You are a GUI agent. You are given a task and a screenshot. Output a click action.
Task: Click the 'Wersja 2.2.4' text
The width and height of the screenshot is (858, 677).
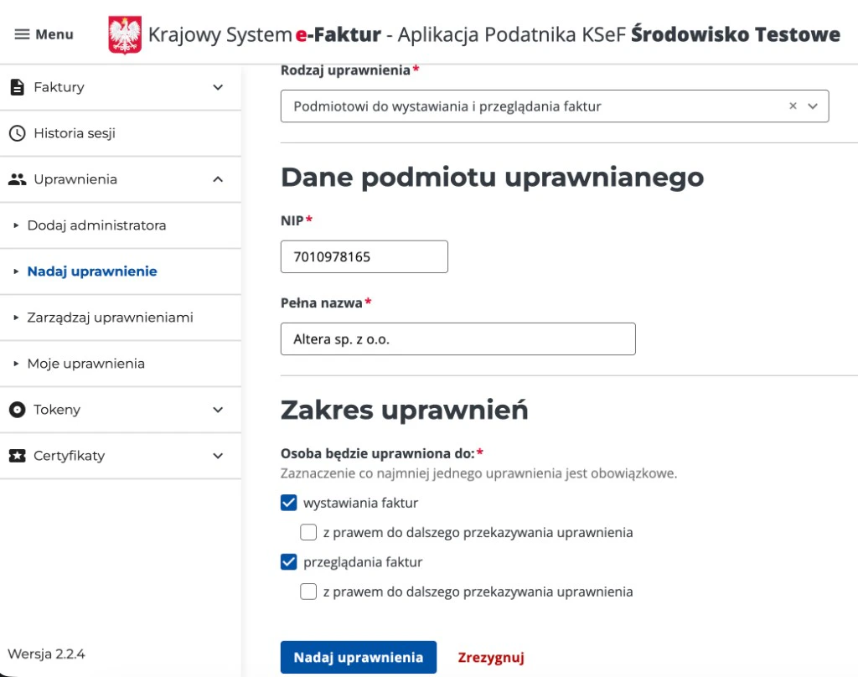click(47, 654)
